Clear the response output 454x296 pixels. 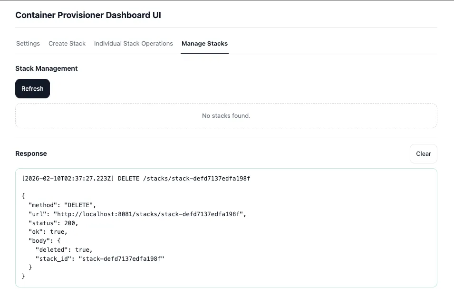tap(423, 153)
